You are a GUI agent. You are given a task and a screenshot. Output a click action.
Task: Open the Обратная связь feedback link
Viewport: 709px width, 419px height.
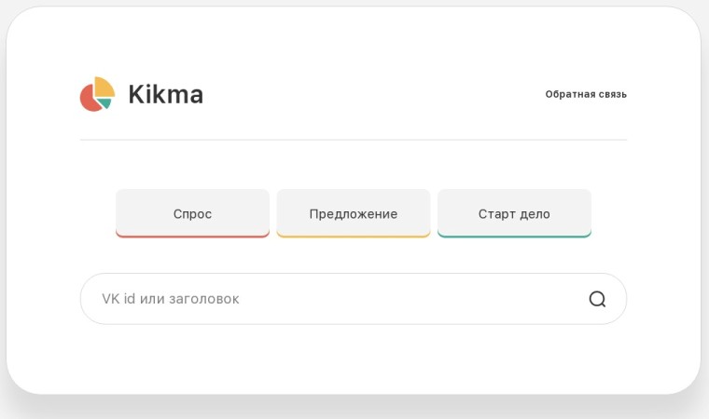(x=586, y=94)
